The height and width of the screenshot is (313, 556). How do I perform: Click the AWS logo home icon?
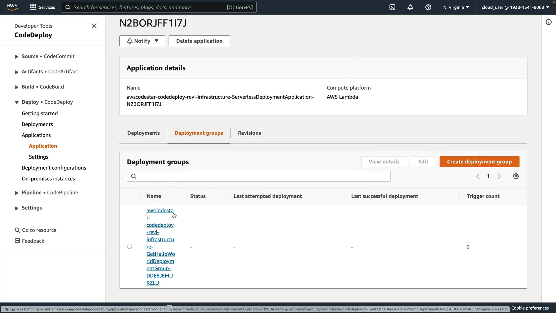12,7
